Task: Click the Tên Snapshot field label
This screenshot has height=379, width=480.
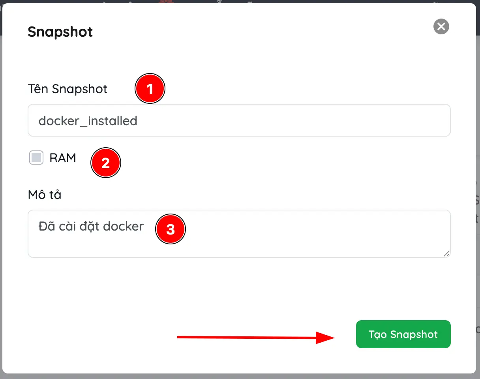Action: tap(67, 89)
